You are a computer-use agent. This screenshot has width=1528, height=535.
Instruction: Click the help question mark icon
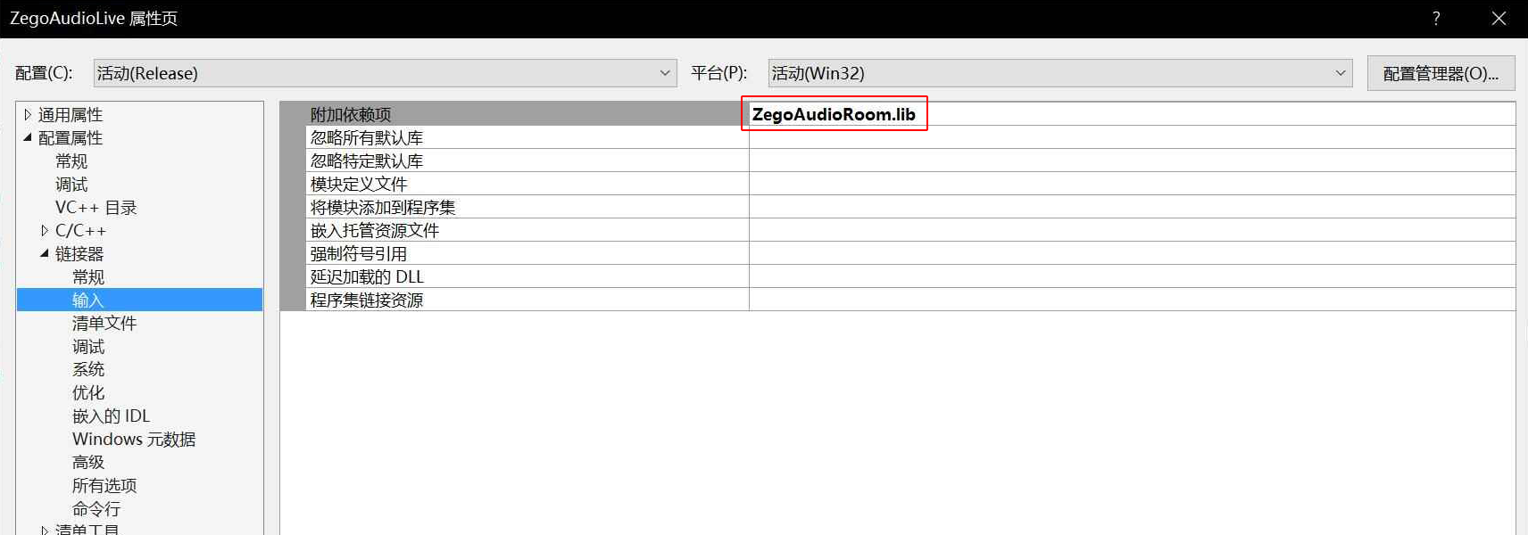tap(1436, 19)
